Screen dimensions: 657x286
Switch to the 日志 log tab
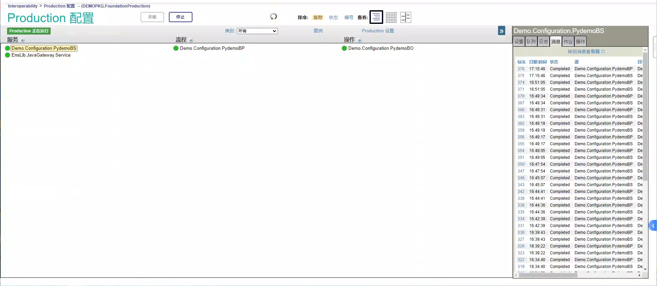coord(544,42)
